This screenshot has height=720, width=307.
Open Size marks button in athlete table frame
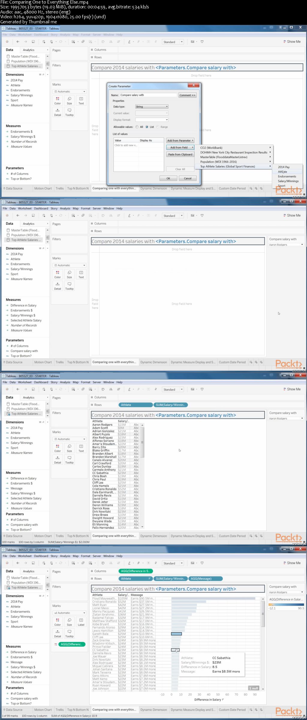(69, 448)
